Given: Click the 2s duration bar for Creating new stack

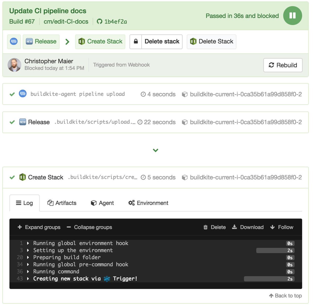Looking at the screenshot, I should coord(269,279).
